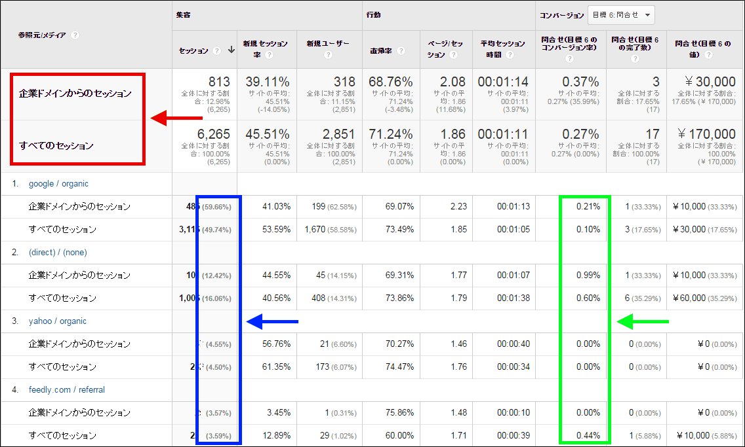Viewport: 745px width, 447px height.
Task: Sort by 直帰率 column header
Action: (x=382, y=50)
